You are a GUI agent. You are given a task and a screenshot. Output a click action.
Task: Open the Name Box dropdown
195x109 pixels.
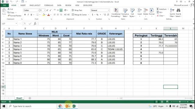pyautogui.click(x=16, y=24)
